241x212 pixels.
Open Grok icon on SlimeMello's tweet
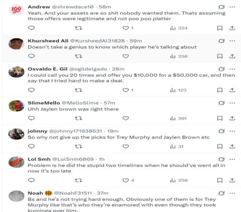221,103
